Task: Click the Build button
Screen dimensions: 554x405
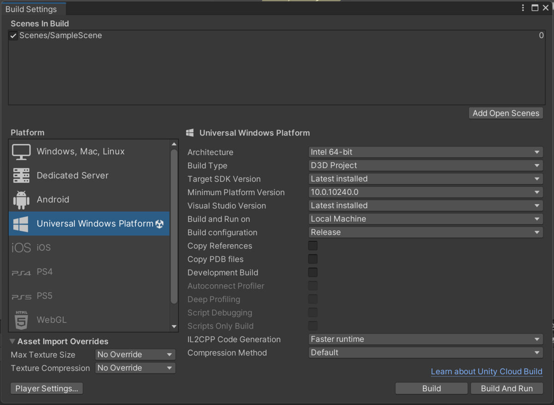Action: [x=432, y=388]
